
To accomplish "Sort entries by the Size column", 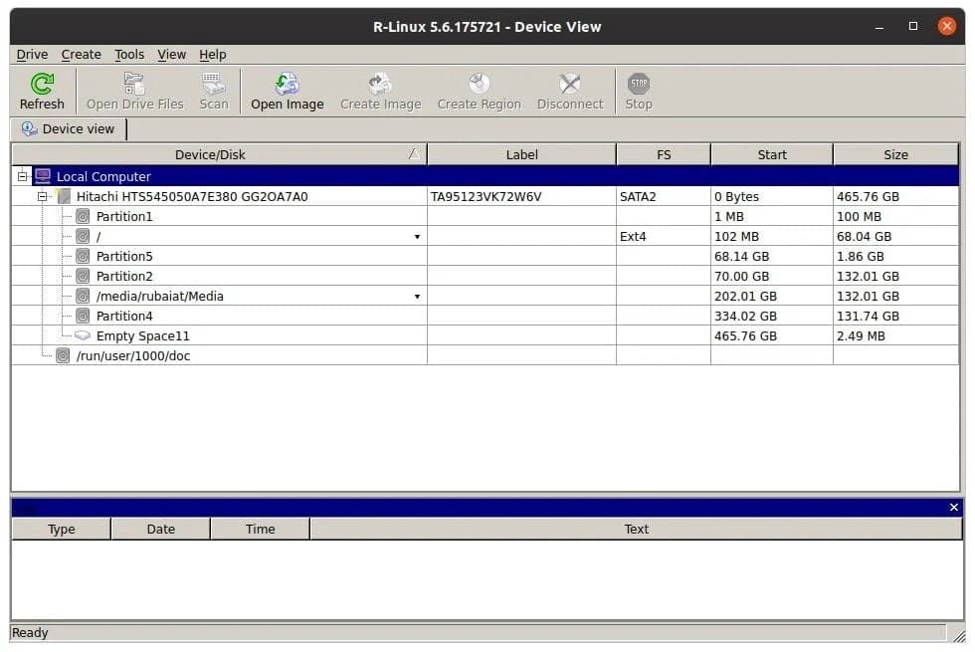I will pyautogui.click(x=894, y=153).
